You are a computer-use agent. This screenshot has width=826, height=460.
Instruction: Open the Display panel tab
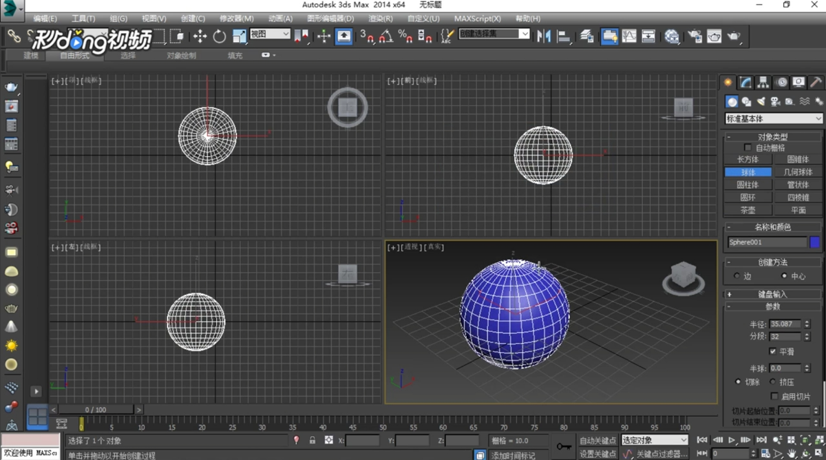pos(798,83)
